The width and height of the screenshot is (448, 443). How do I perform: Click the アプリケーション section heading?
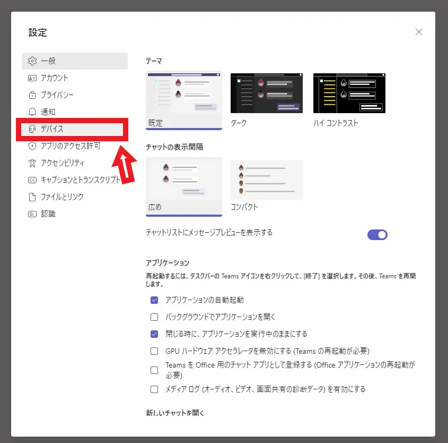point(168,263)
